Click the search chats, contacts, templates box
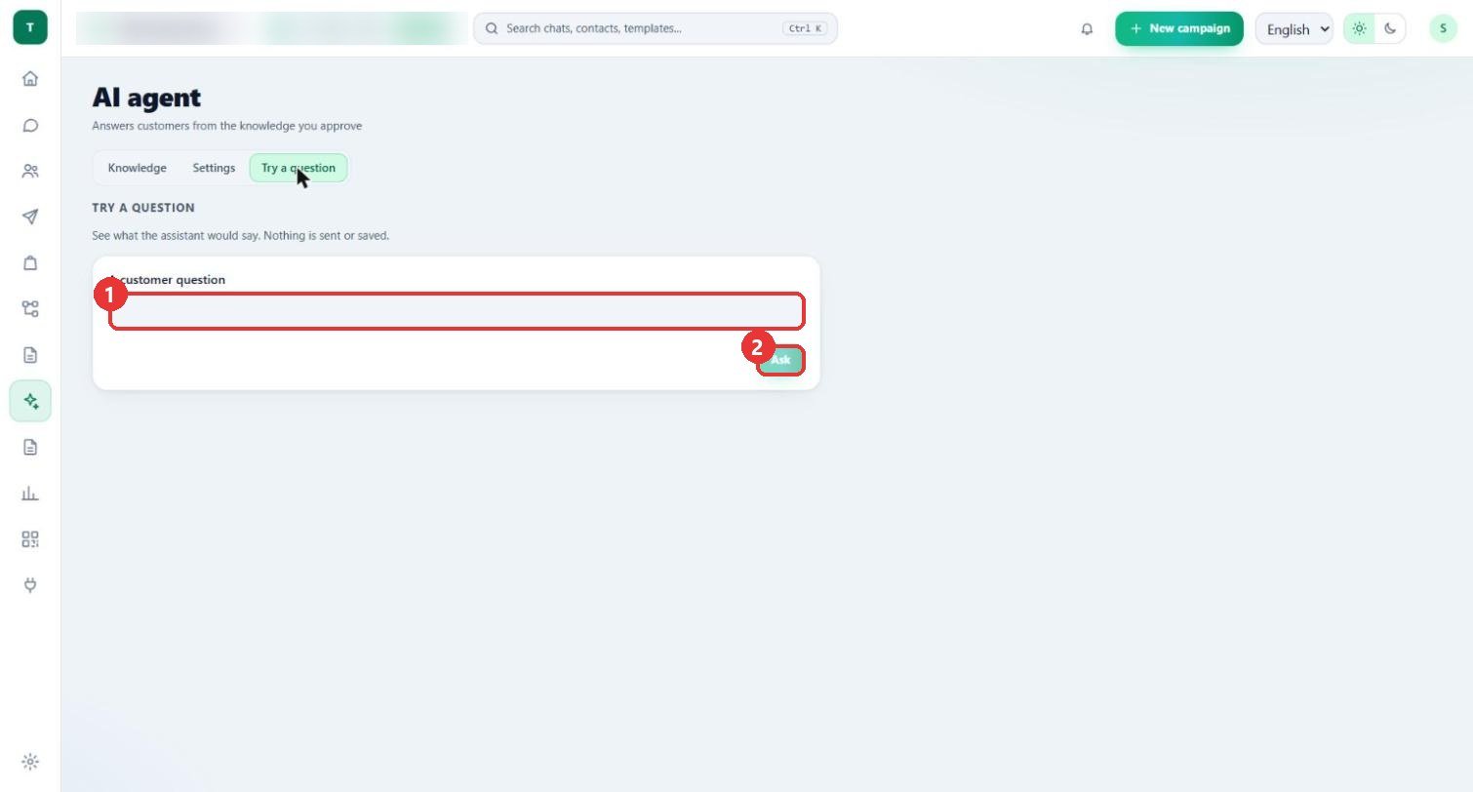Viewport: 1473px width, 792px height. (656, 28)
